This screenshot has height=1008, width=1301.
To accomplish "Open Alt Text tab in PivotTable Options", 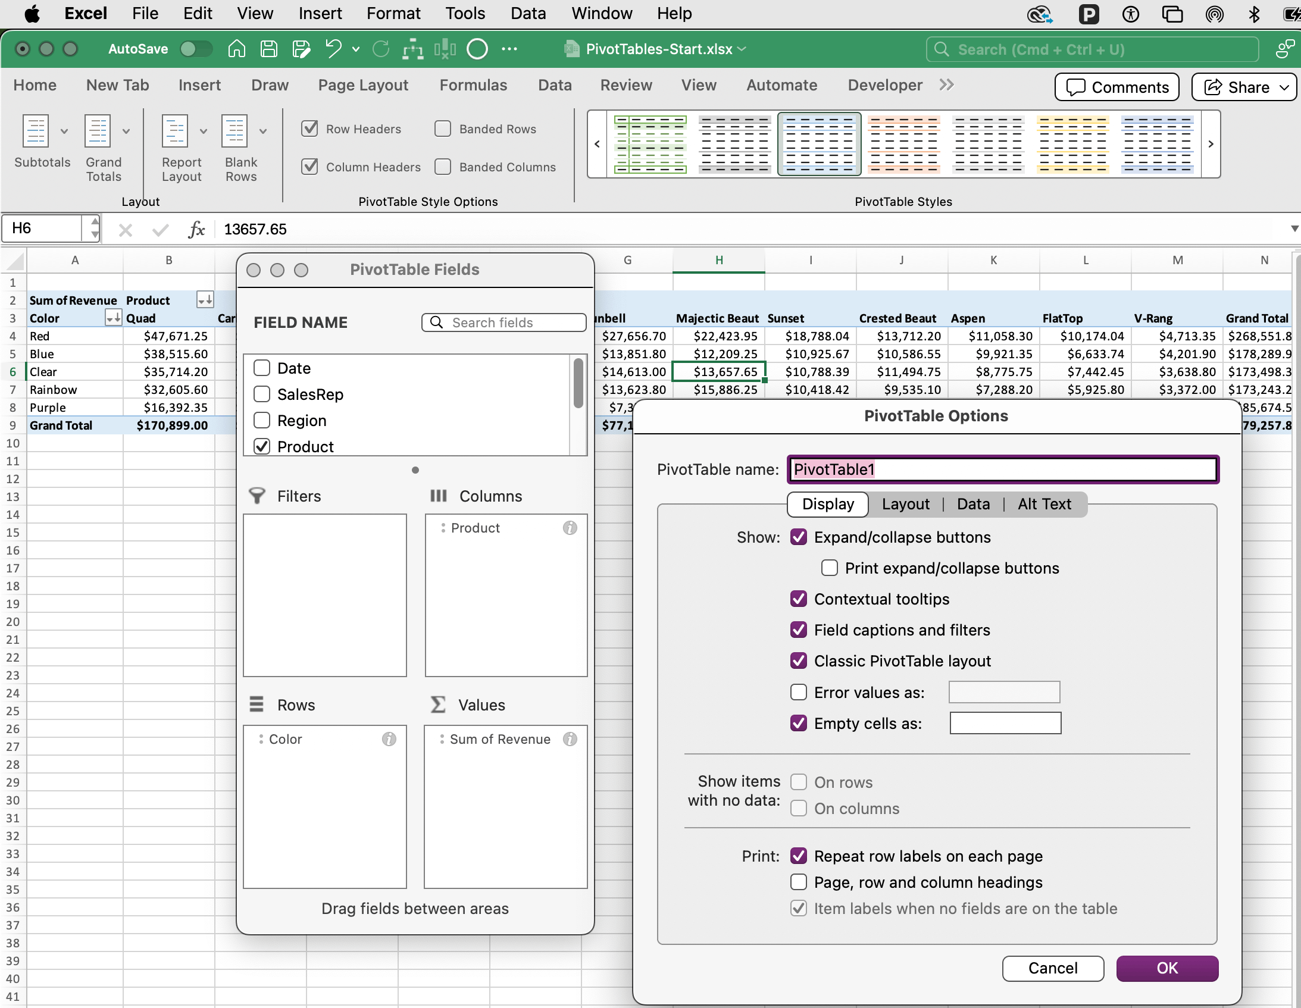I will (1044, 505).
